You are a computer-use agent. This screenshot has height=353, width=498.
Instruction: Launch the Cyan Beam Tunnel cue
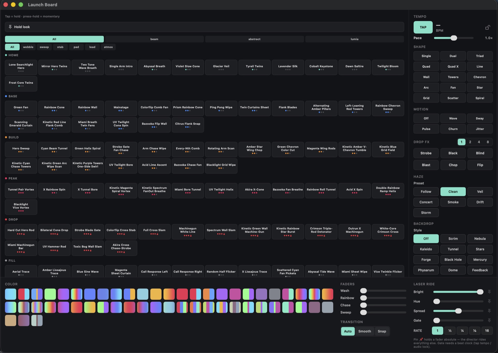tap(54, 150)
